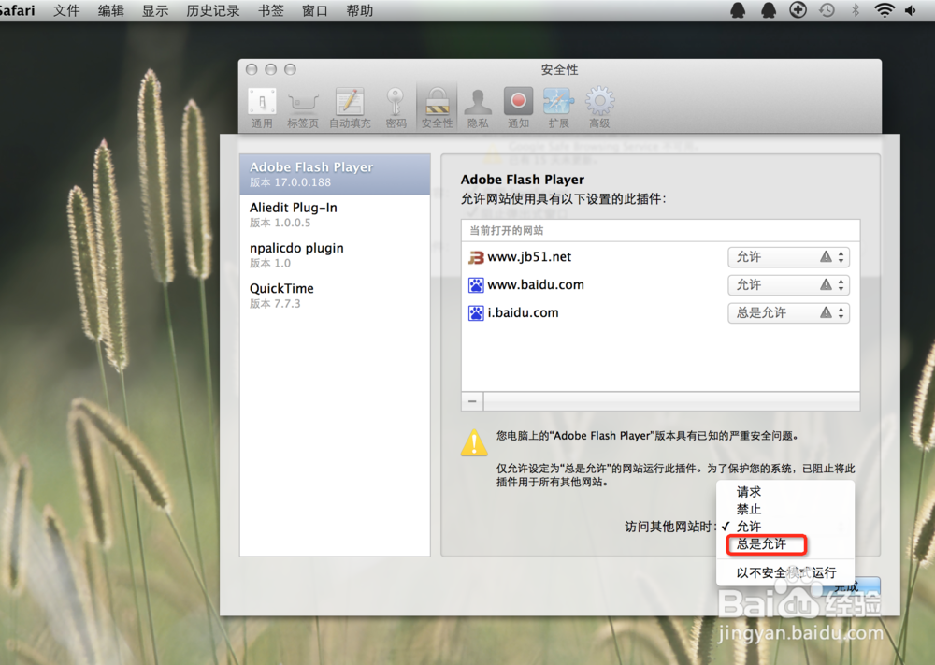Click the www.jb51.net site favicon

click(476, 256)
